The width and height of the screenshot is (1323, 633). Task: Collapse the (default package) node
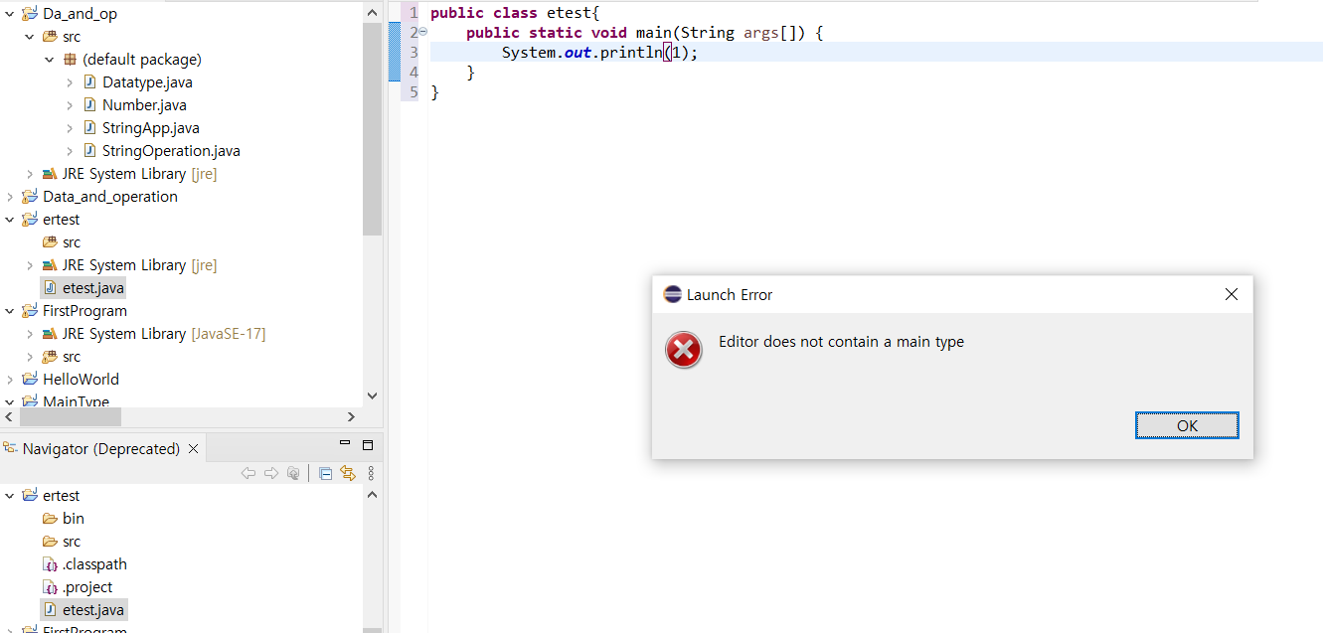50,60
